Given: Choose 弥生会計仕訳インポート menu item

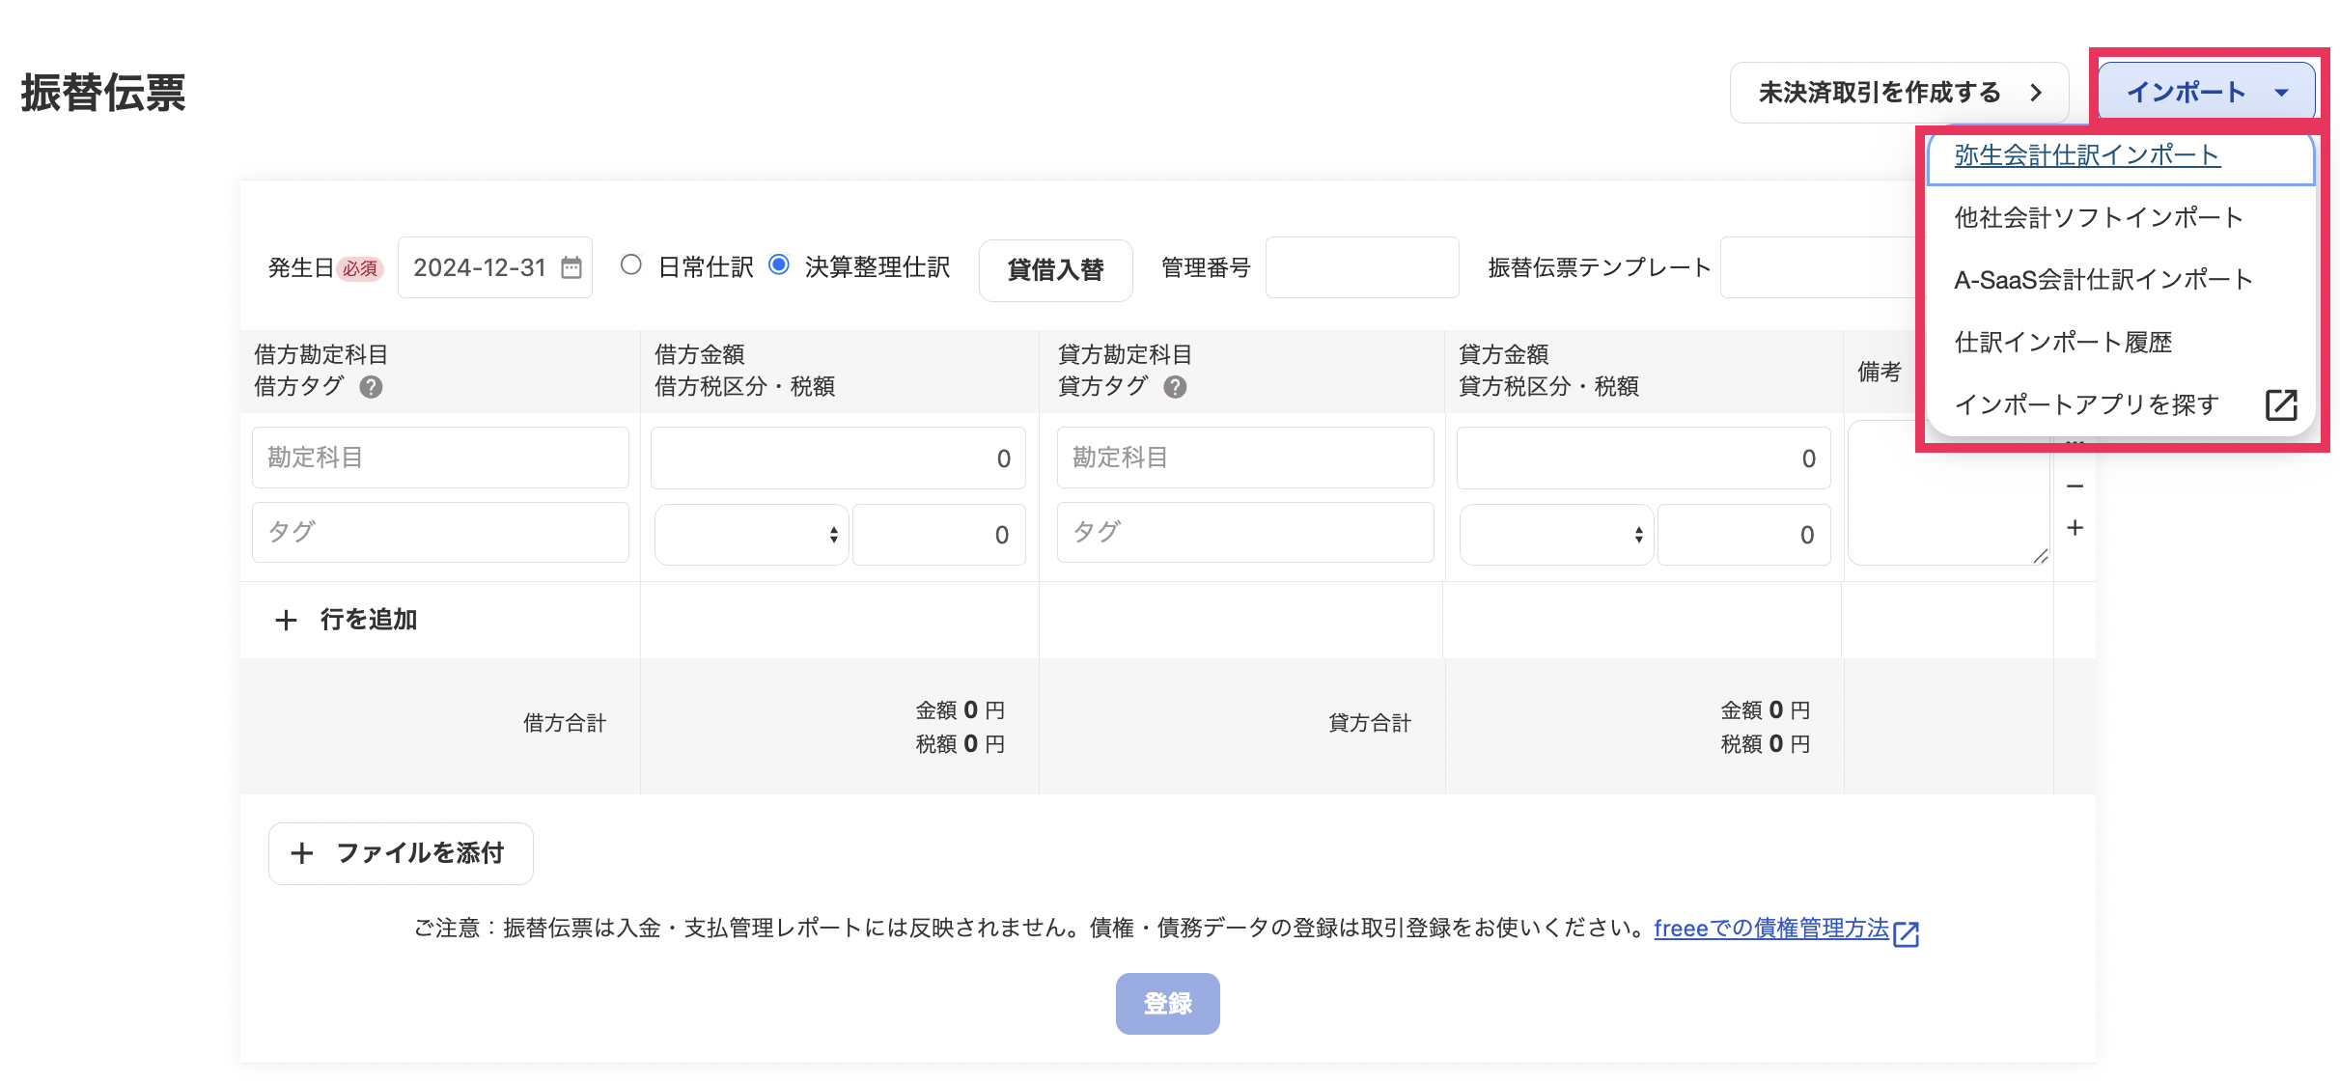Looking at the screenshot, I should (x=2121, y=155).
